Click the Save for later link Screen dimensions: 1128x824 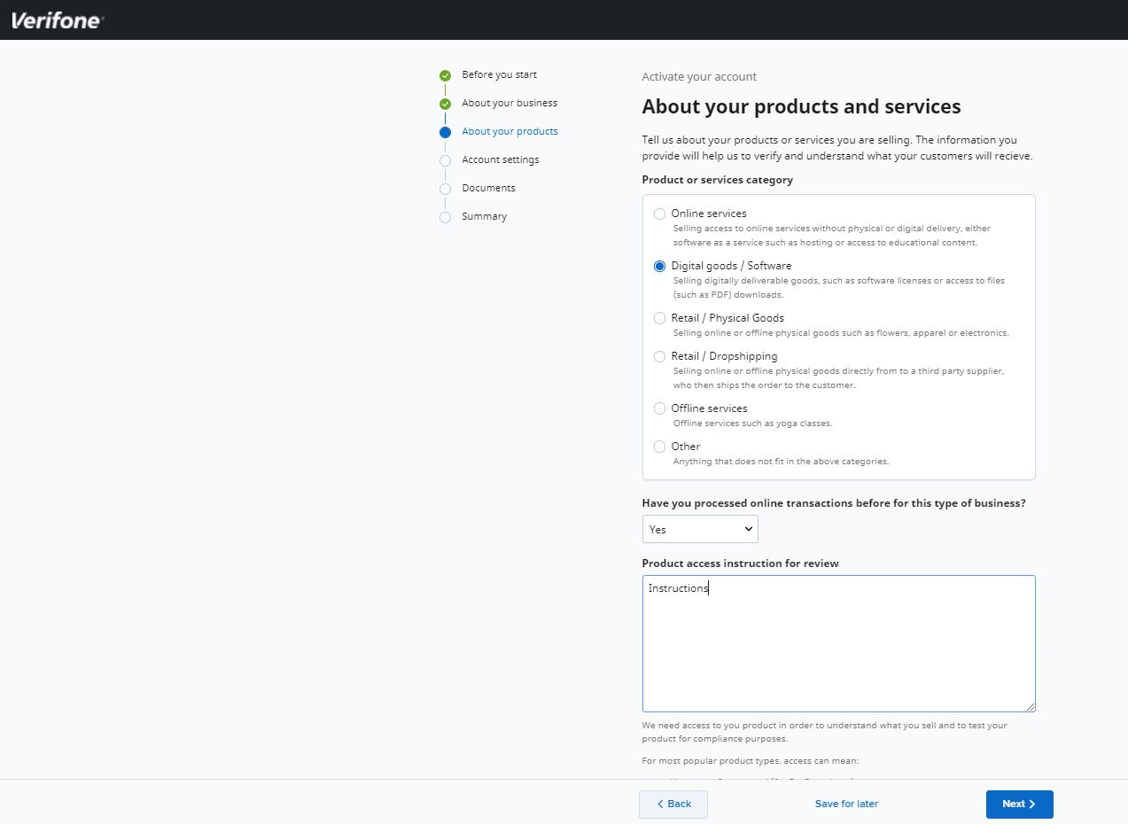tap(845, 804)
